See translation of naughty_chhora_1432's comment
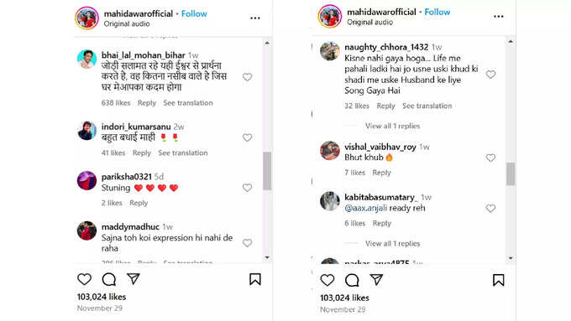This screenshot has height=321, width=571. (x=427, y=106)
